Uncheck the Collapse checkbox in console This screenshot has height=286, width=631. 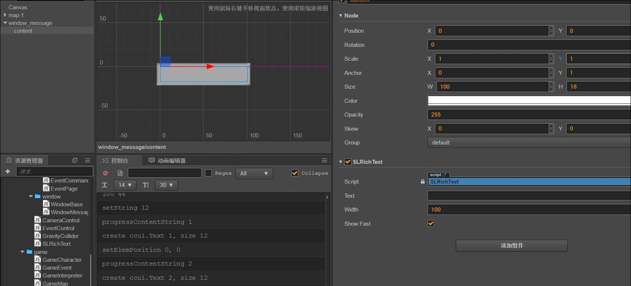pos(295,173)
